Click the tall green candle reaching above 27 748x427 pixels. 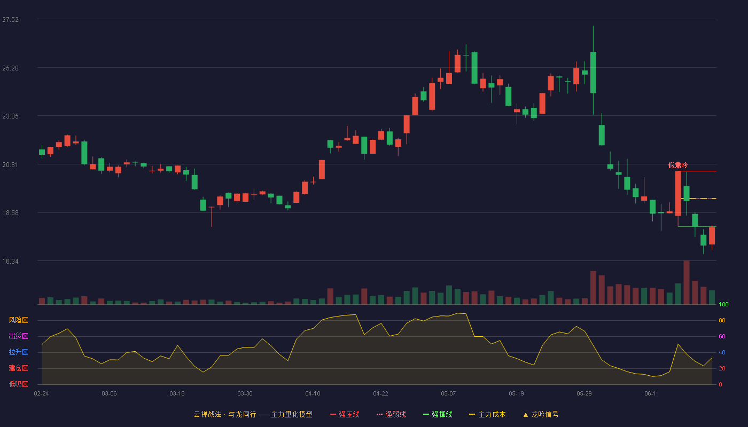click(593, 72)
